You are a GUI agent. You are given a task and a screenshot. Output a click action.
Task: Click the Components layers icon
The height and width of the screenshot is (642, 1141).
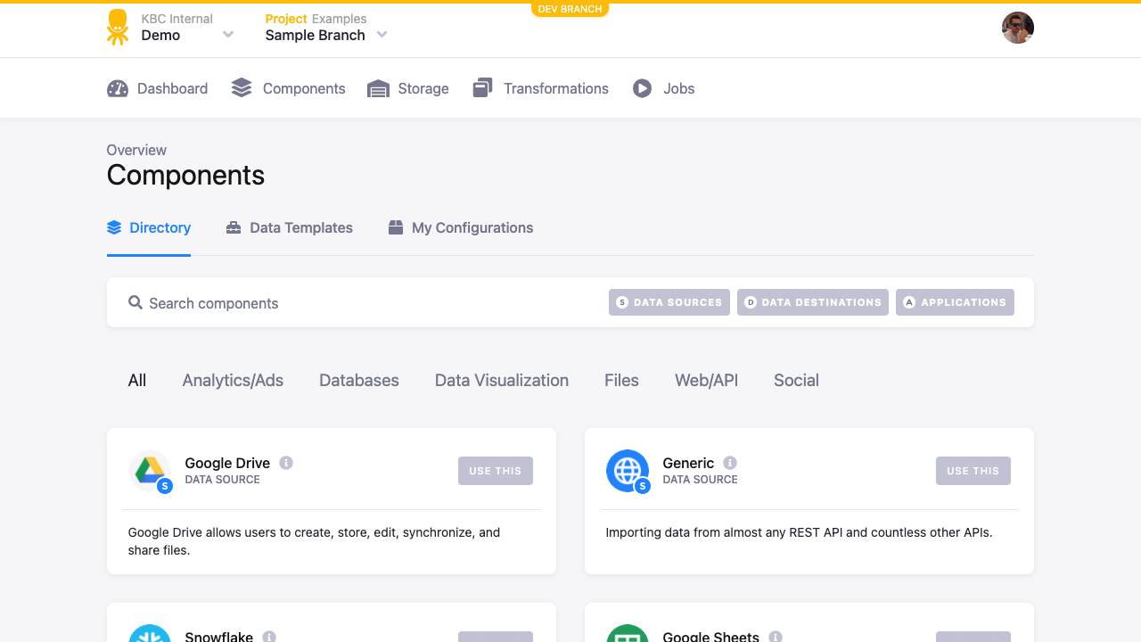242,87
